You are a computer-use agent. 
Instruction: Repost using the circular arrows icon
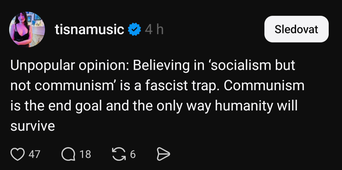tap(118, 154)
